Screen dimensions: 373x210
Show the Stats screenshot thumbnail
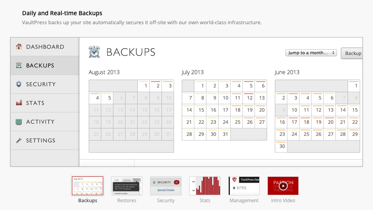tap(205, 186)
